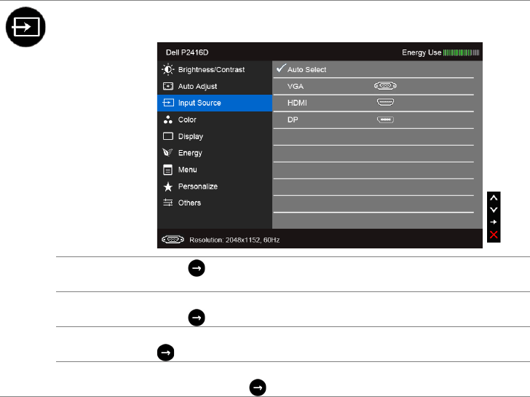Click the Energy Use green bar meter
The height and width of the screenshot is (397, 530).
tap(461, 52)
